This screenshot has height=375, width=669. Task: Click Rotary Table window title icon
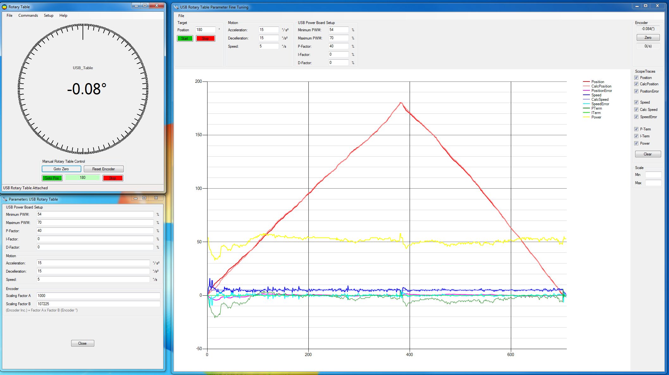[5, 7]
